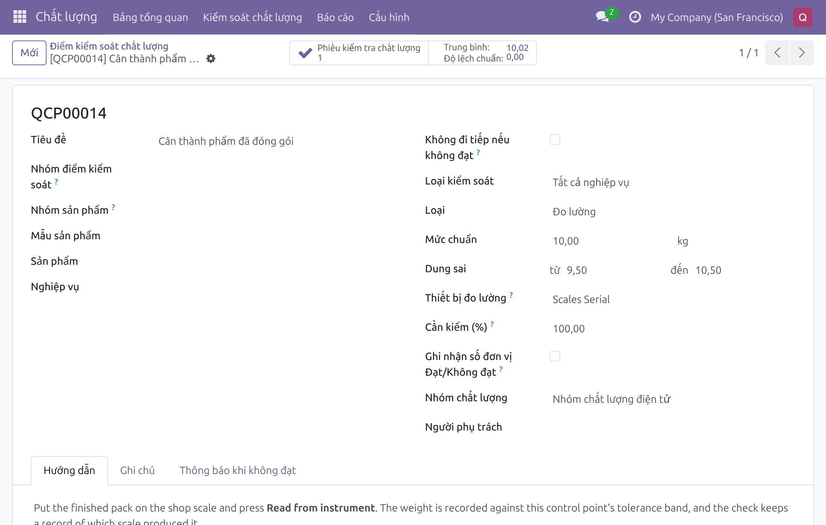Go to previous record arrow
Viewport: 826px width, 525px height.
(x=777, y=52)
